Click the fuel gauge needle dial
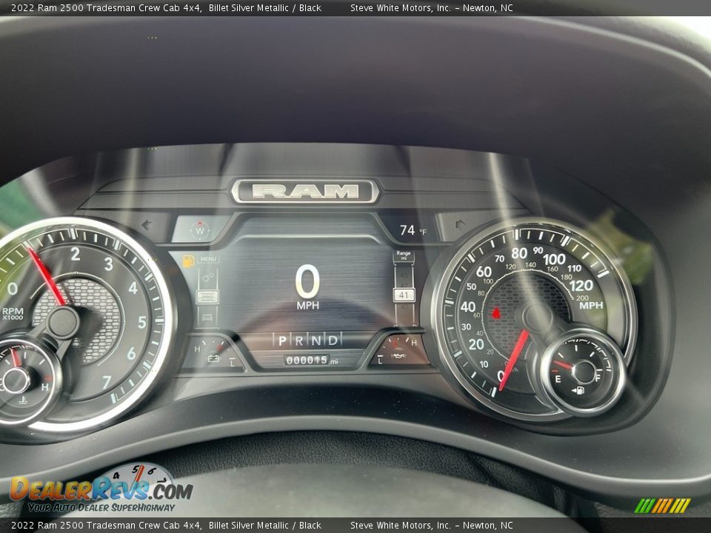The width and height of the screenshot is (711, 533). coord(583,372)
